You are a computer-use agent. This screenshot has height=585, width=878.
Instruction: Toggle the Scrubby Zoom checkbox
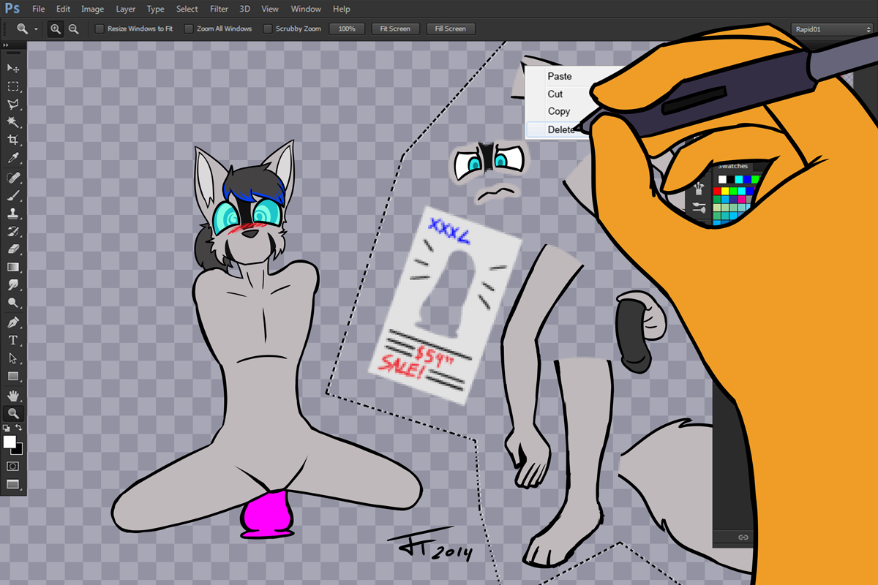point(268,29)
